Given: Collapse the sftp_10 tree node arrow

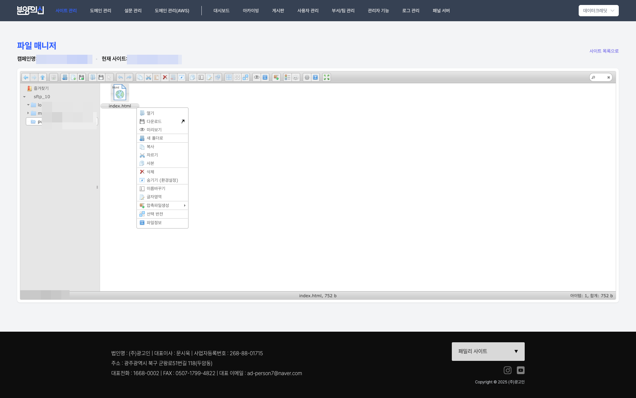Looking at the screenshot, I should (25, 97).
